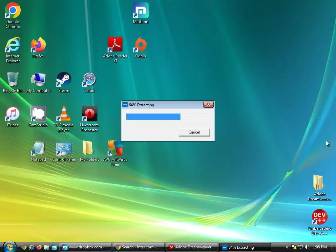This screenshot has height=252, width=336.
Task: Click the Action Center flag tray icon
Action: [x=294, y=247]
